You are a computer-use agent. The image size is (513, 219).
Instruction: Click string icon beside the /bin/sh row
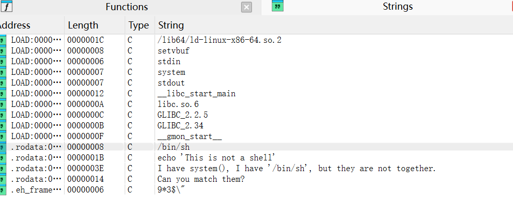point(3,147)
